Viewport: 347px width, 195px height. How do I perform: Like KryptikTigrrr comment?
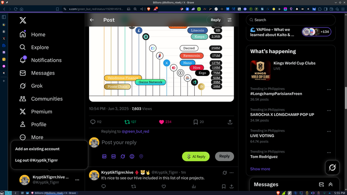pos(164,186)
